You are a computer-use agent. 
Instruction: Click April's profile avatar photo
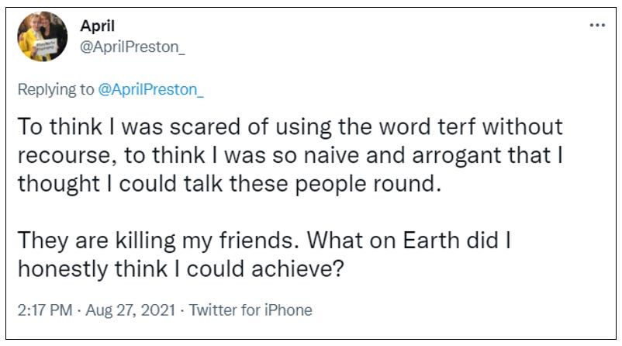[43, 36]
